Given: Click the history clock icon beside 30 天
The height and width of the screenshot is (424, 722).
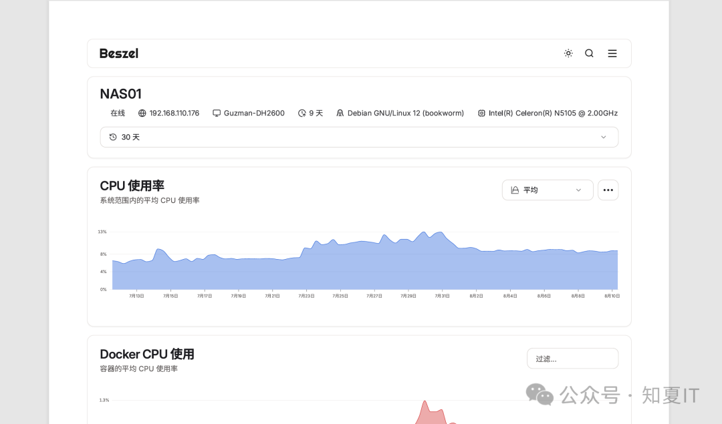Looking at the screenshot, I should (x=113, y=137).
